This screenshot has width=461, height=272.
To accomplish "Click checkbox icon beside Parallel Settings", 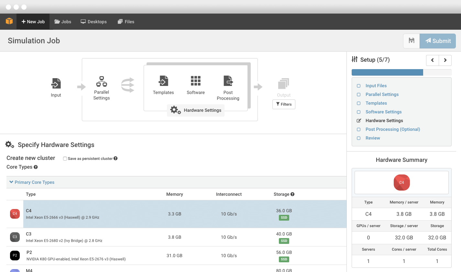I will coord(358,95).
